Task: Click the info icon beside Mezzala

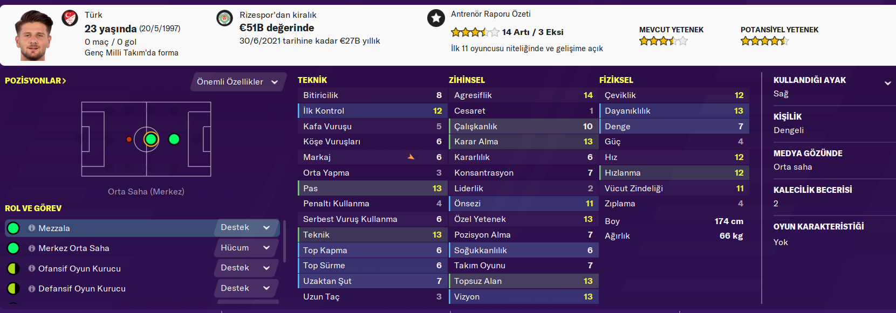Action: click(x=32, y=228)
